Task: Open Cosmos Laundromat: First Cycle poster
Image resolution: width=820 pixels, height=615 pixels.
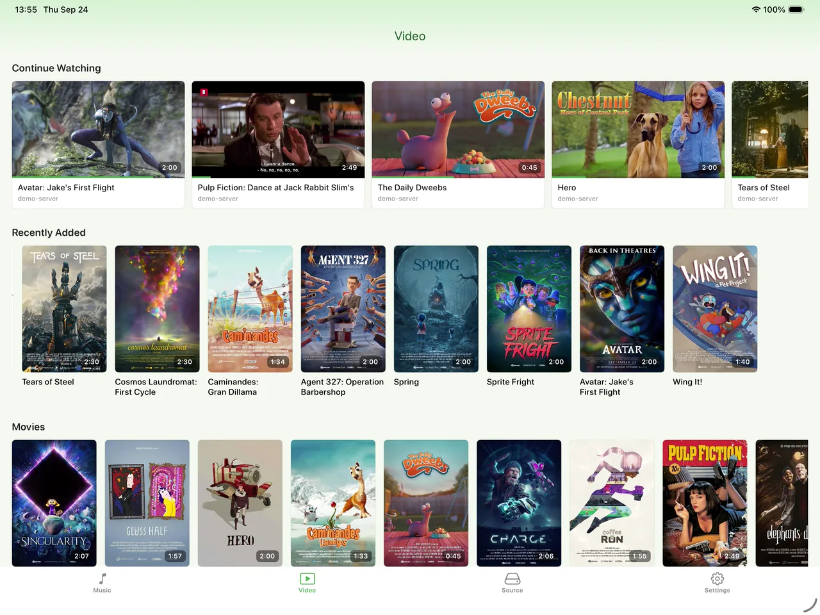Action: coord(157,309)
